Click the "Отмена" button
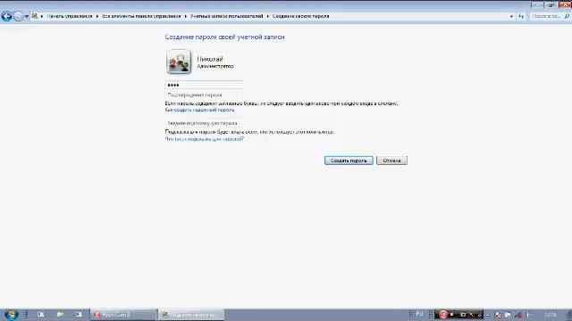The width and height of the screenshot is (572, 321). [x=391, y=160]
